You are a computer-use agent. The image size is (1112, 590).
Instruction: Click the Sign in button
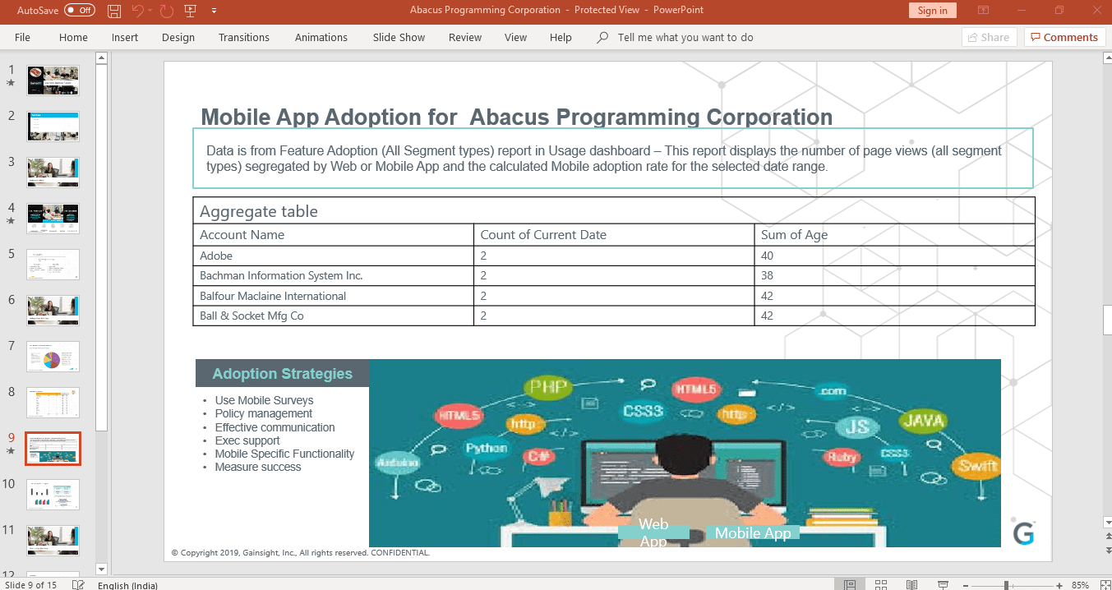pos(932,11)
